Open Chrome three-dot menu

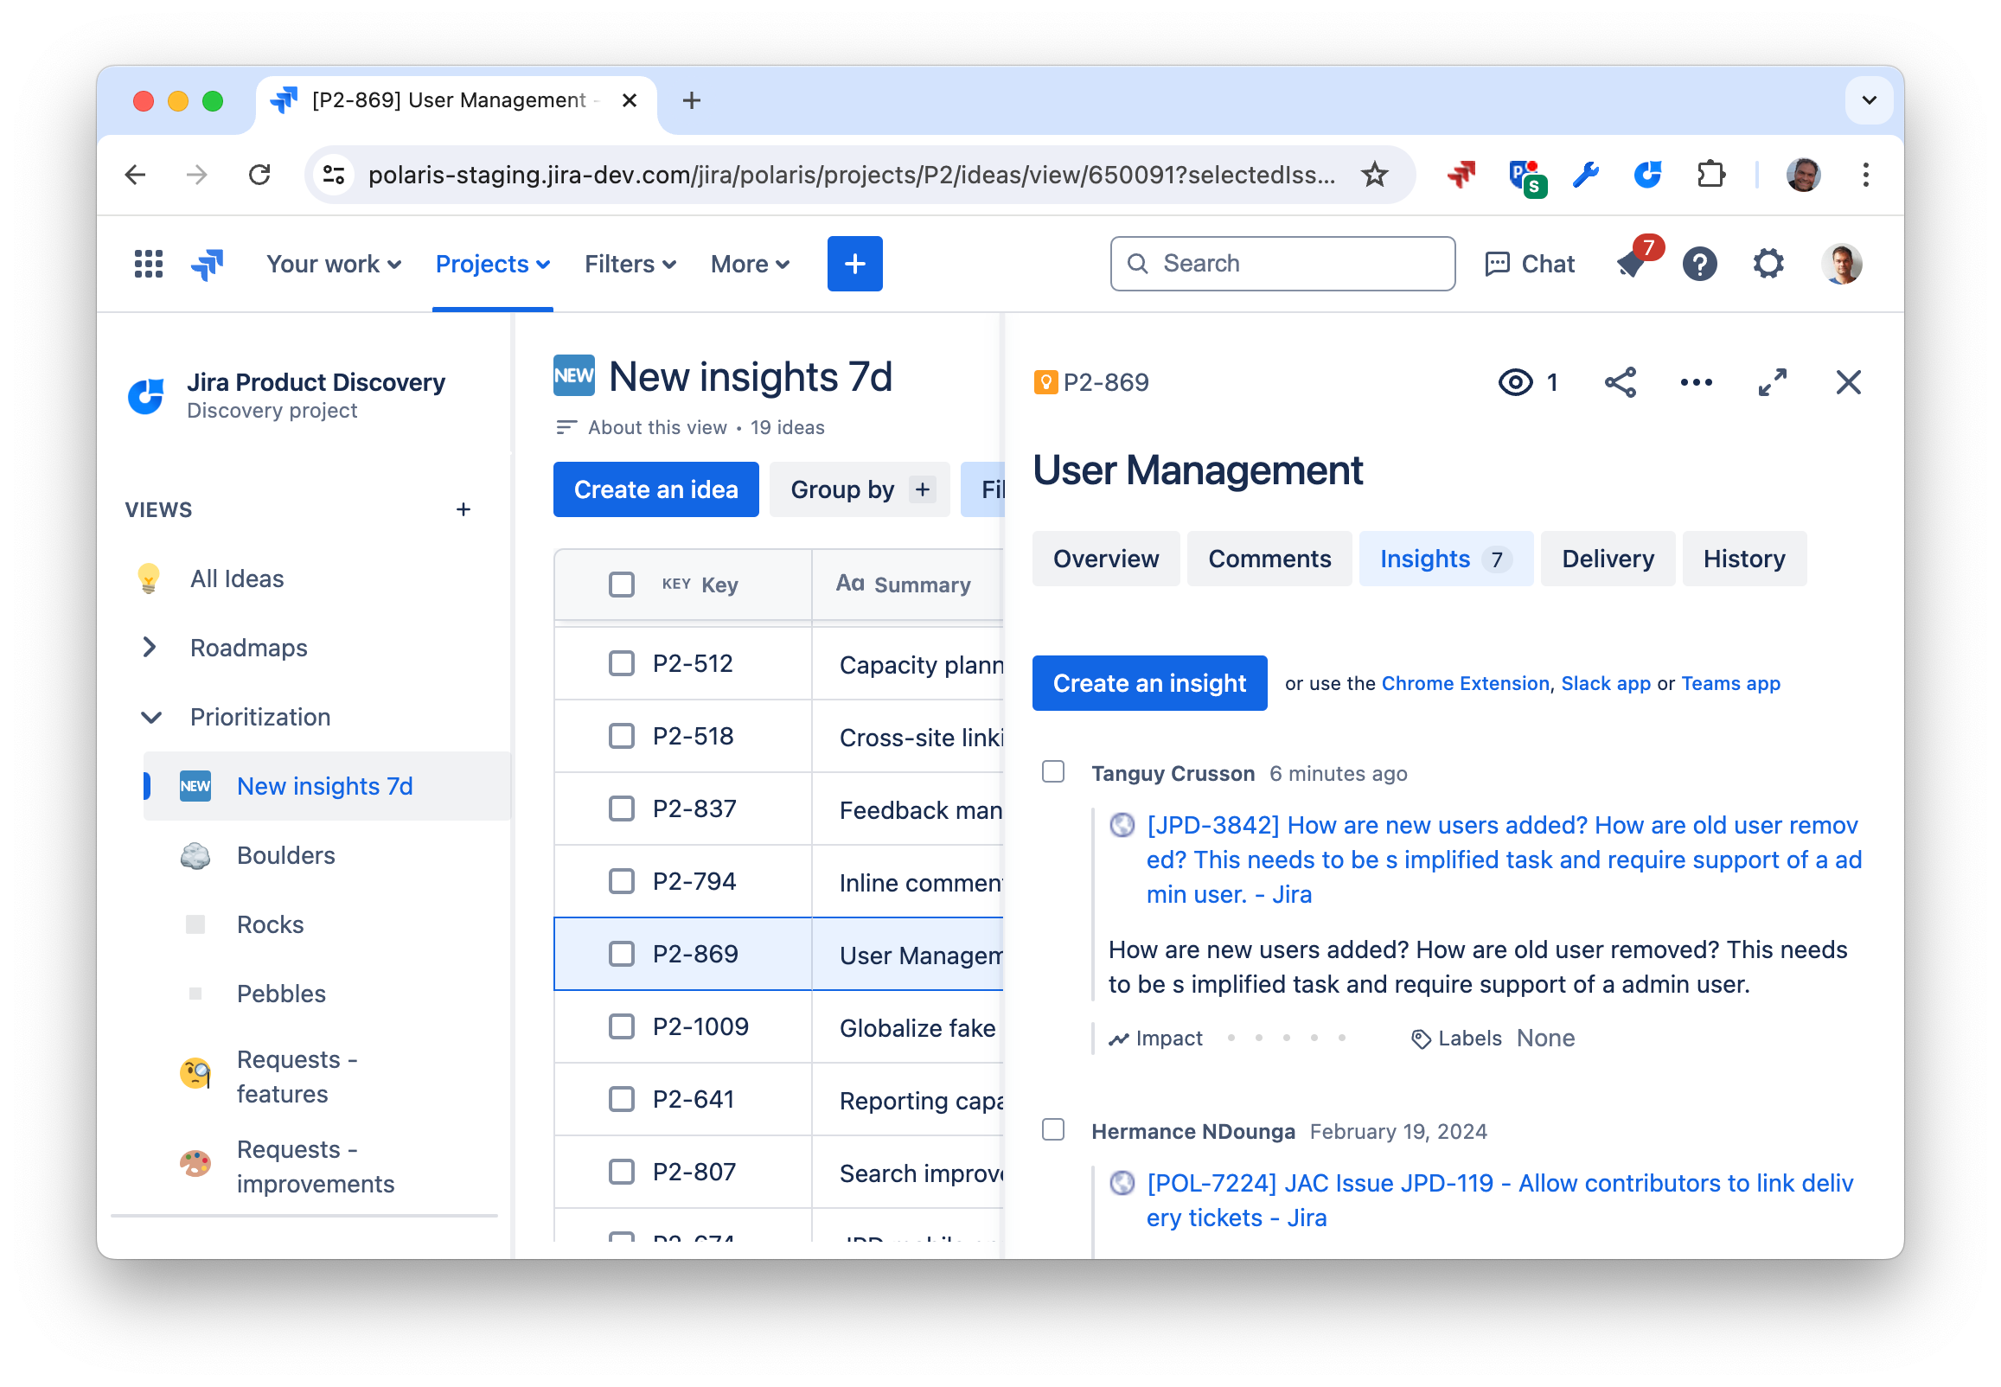(x=1865, y=175)
